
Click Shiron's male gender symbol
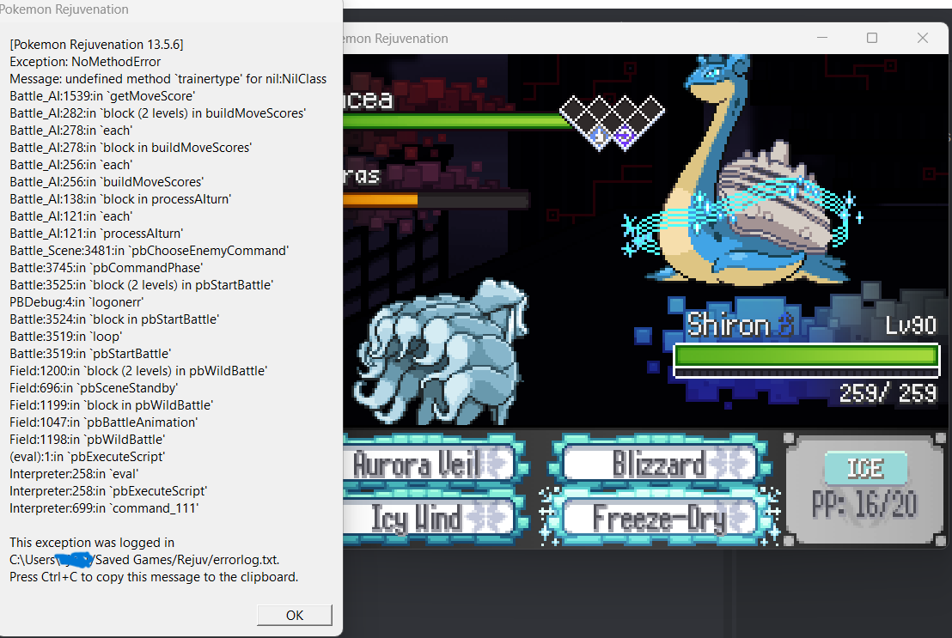tap(784, 325)
